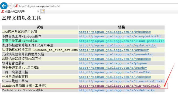Close the 杰理文档工具列表 tab

point(38,11)
